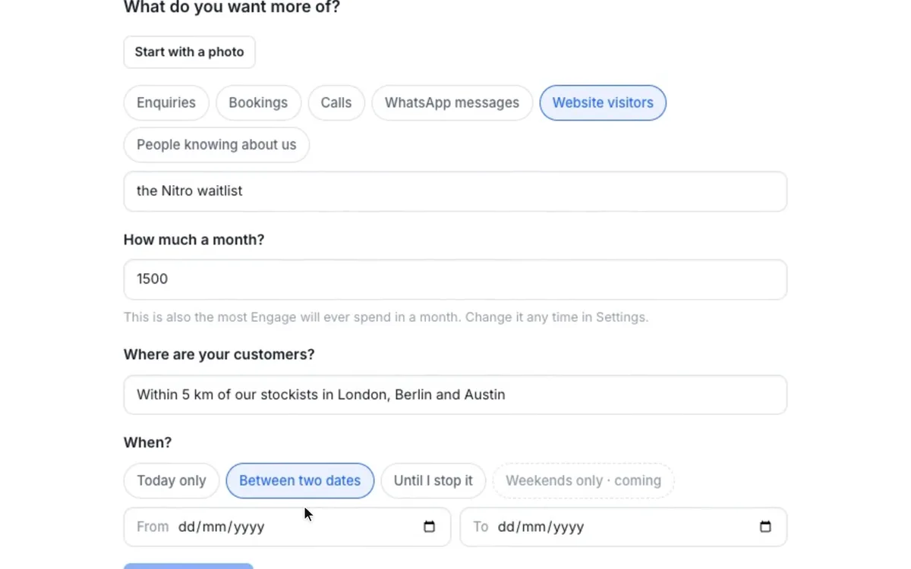Click the Start with a photo button

click(190, 52)
